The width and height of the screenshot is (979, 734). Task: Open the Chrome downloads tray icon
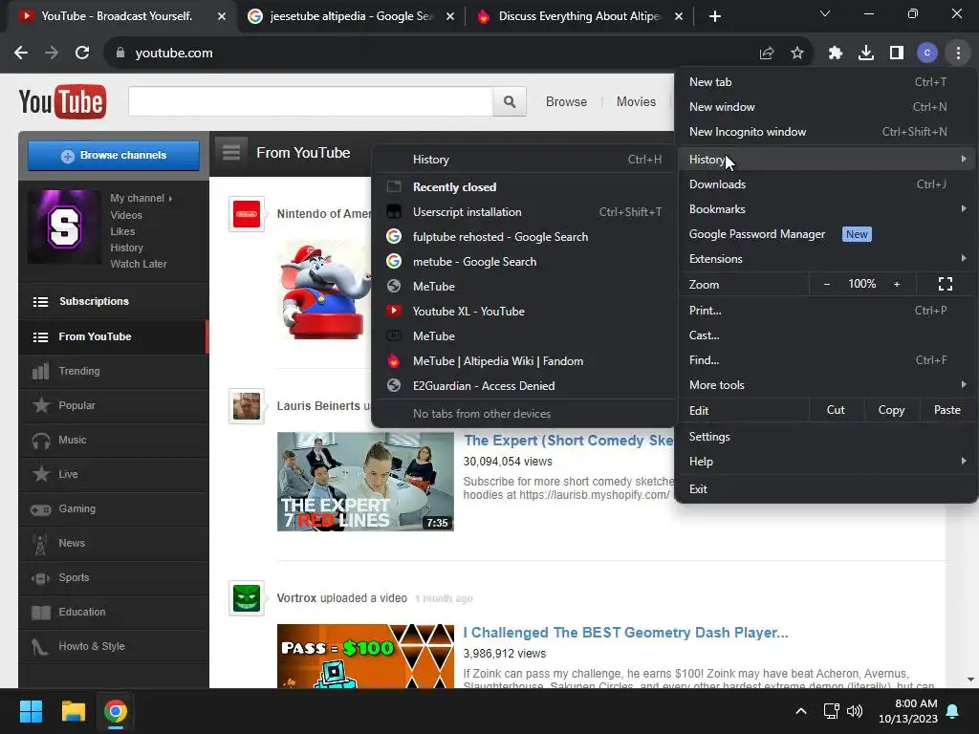point(866,54)
